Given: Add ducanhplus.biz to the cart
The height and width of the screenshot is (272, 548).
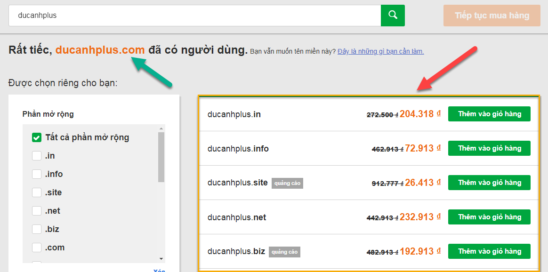Looking at the screenshot, I should coord(489,251).
